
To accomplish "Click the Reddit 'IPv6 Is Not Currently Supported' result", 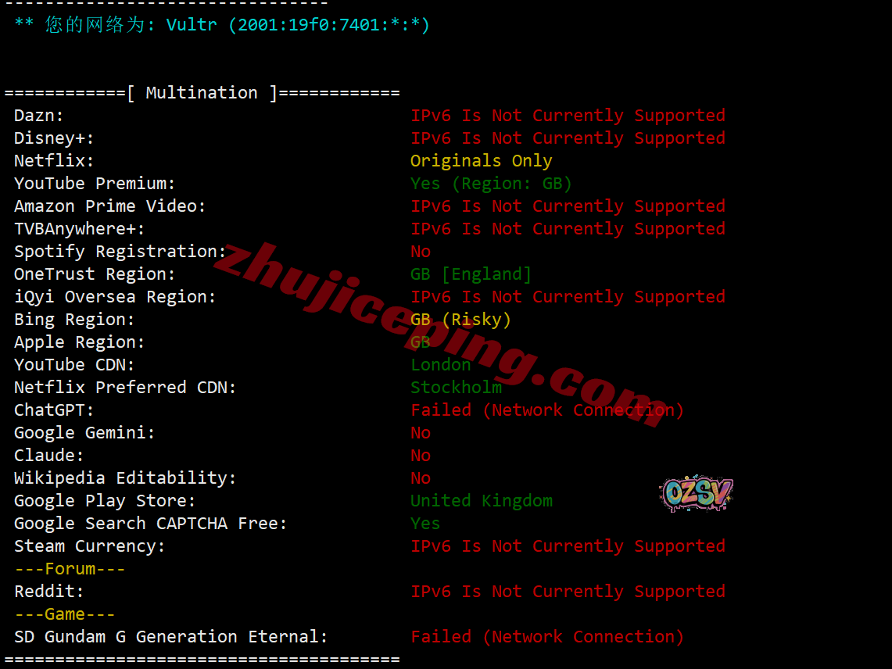I will [x=568, y=592].
